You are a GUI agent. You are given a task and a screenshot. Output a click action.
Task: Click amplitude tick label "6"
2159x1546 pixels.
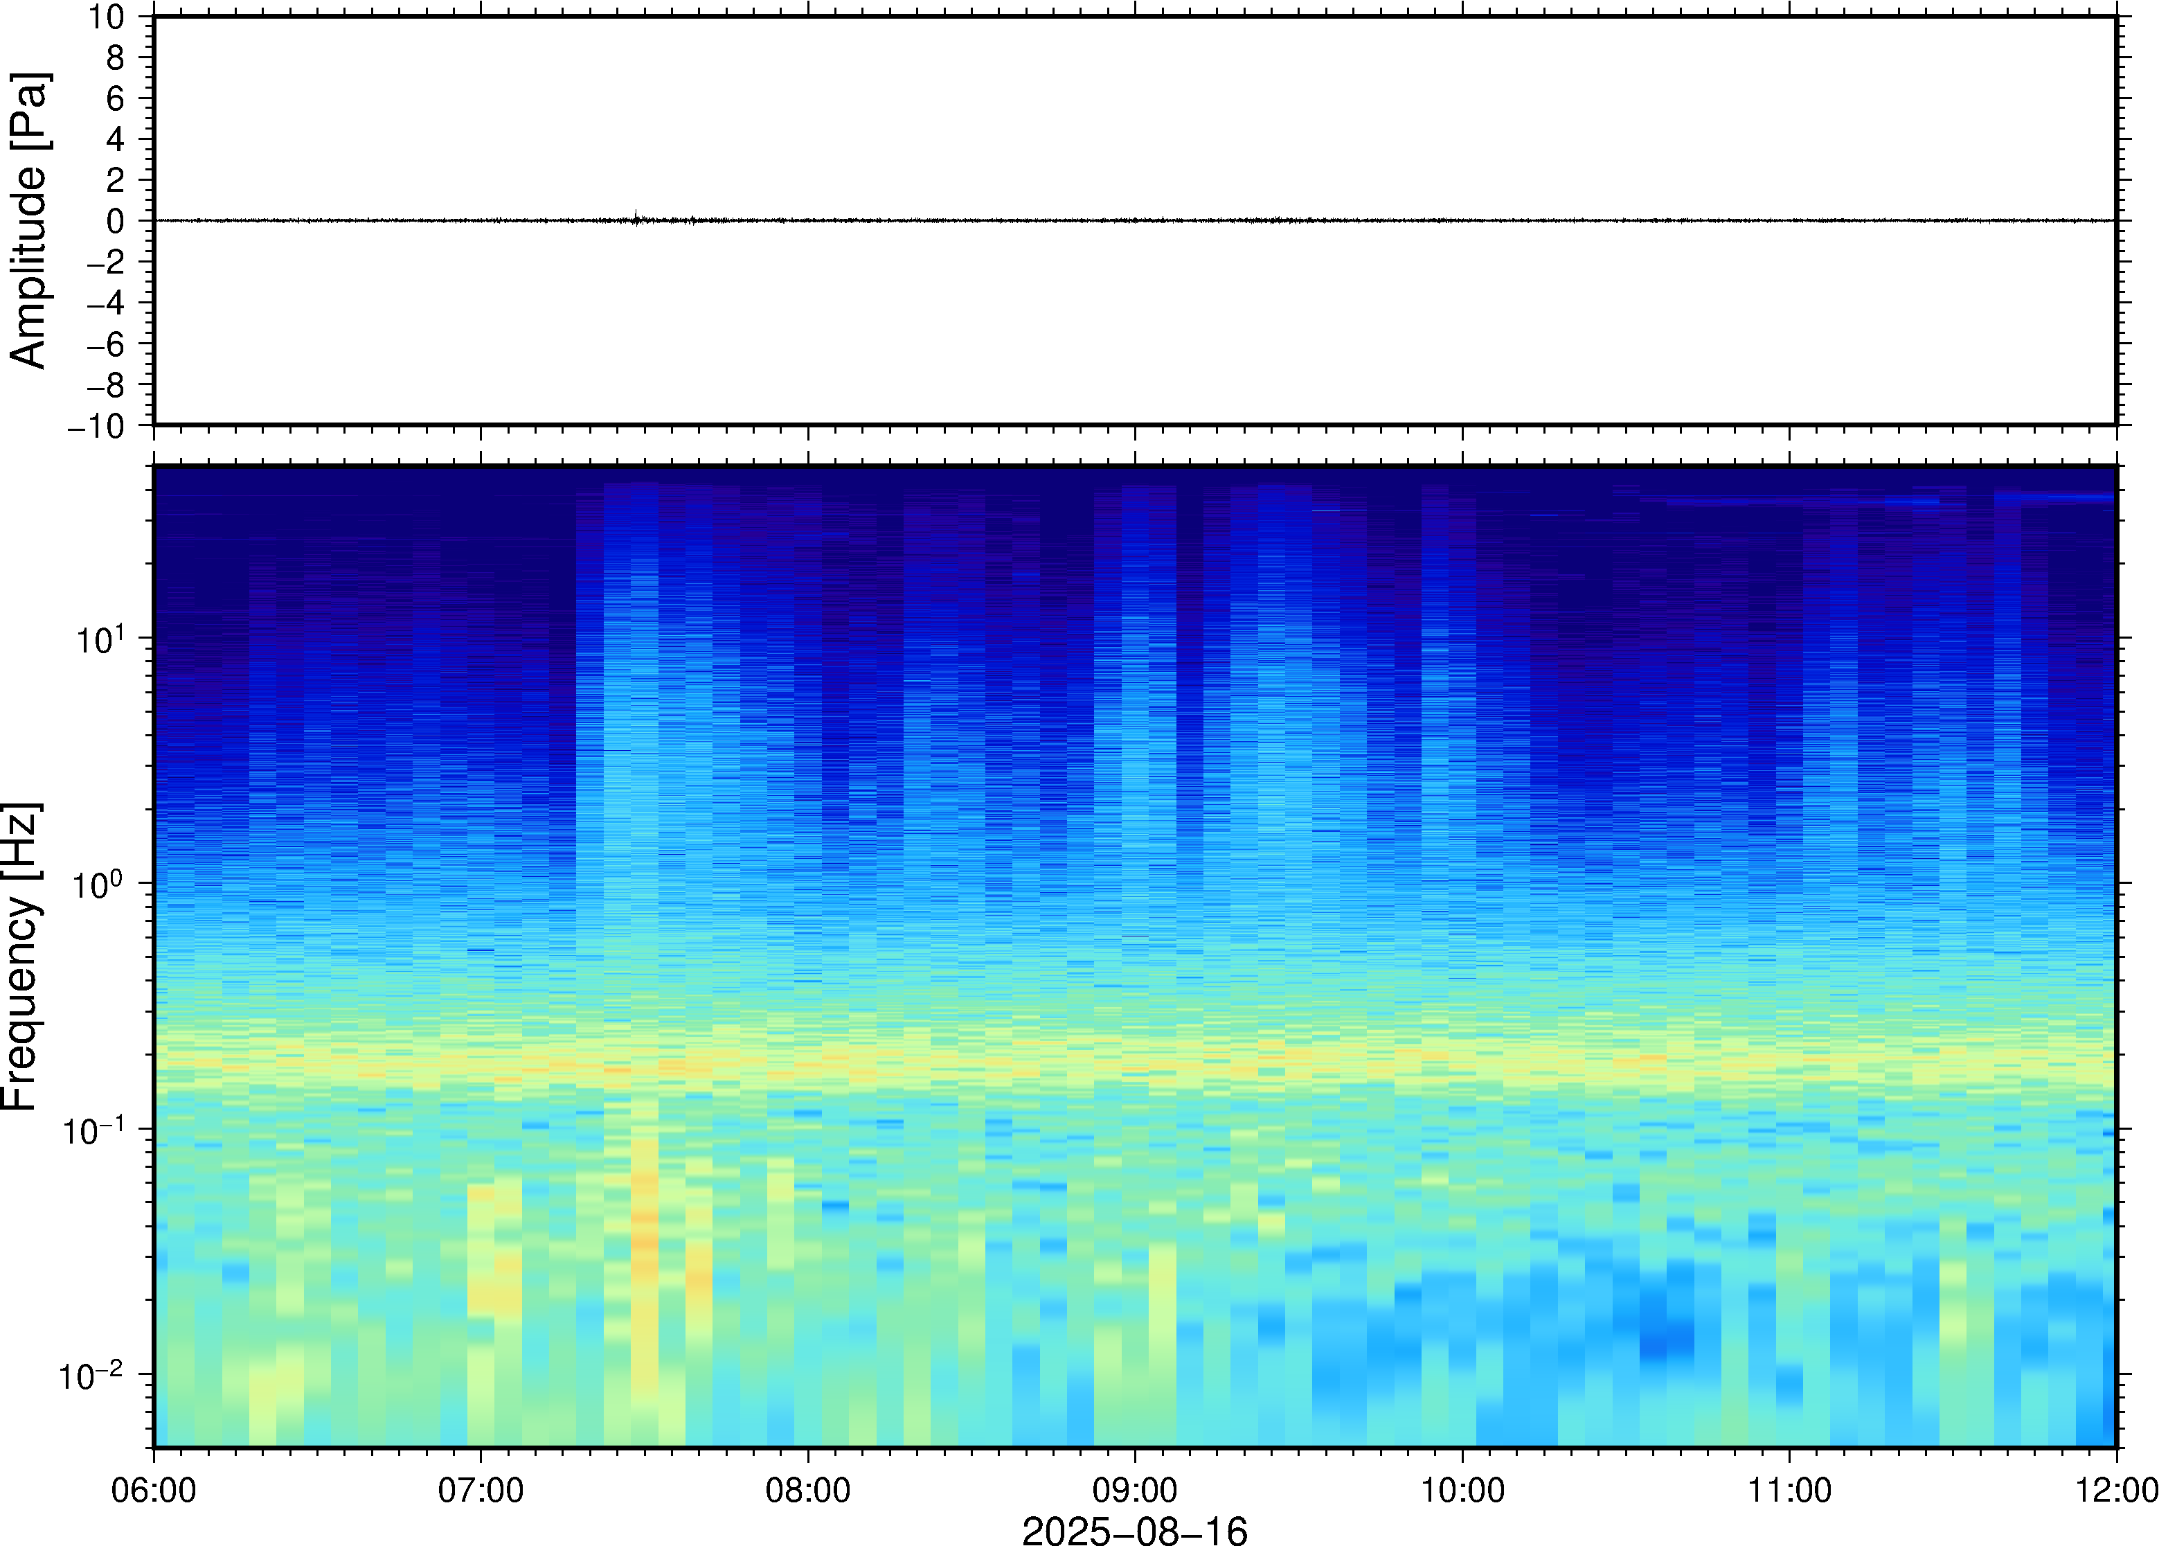[115, 98]
